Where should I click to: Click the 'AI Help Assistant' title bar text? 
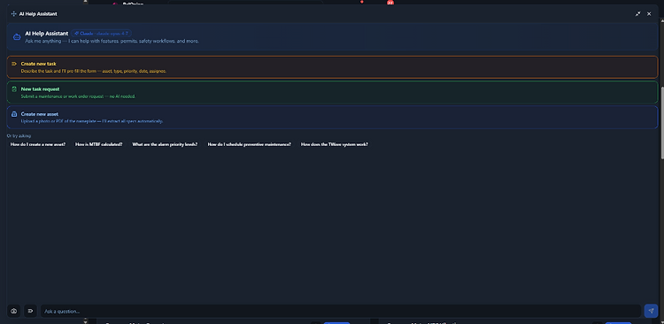click(x=38, y=14)
